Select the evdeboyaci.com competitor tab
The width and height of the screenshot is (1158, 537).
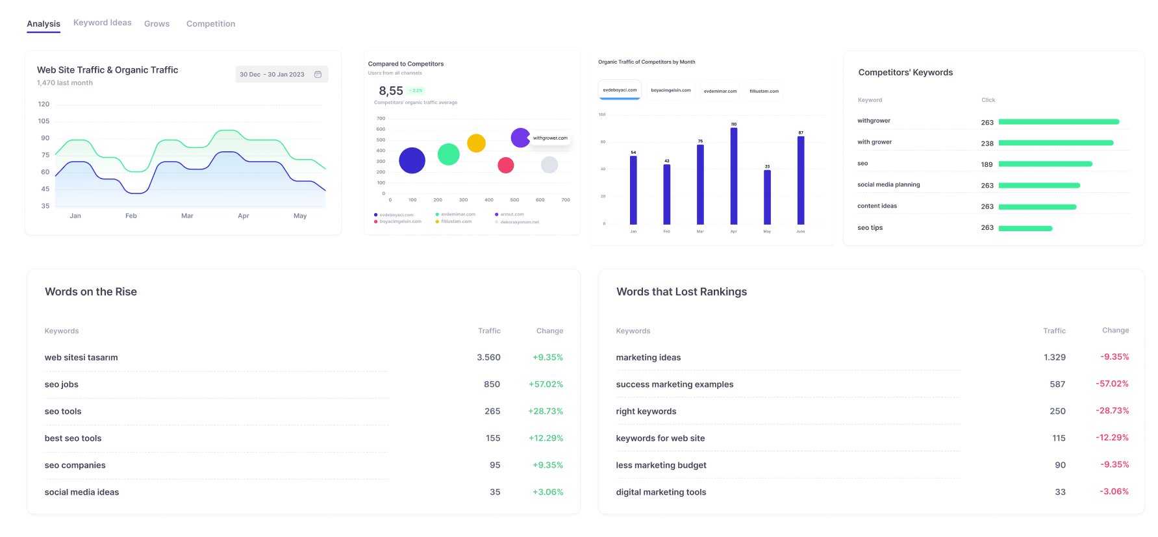point(620,90)
